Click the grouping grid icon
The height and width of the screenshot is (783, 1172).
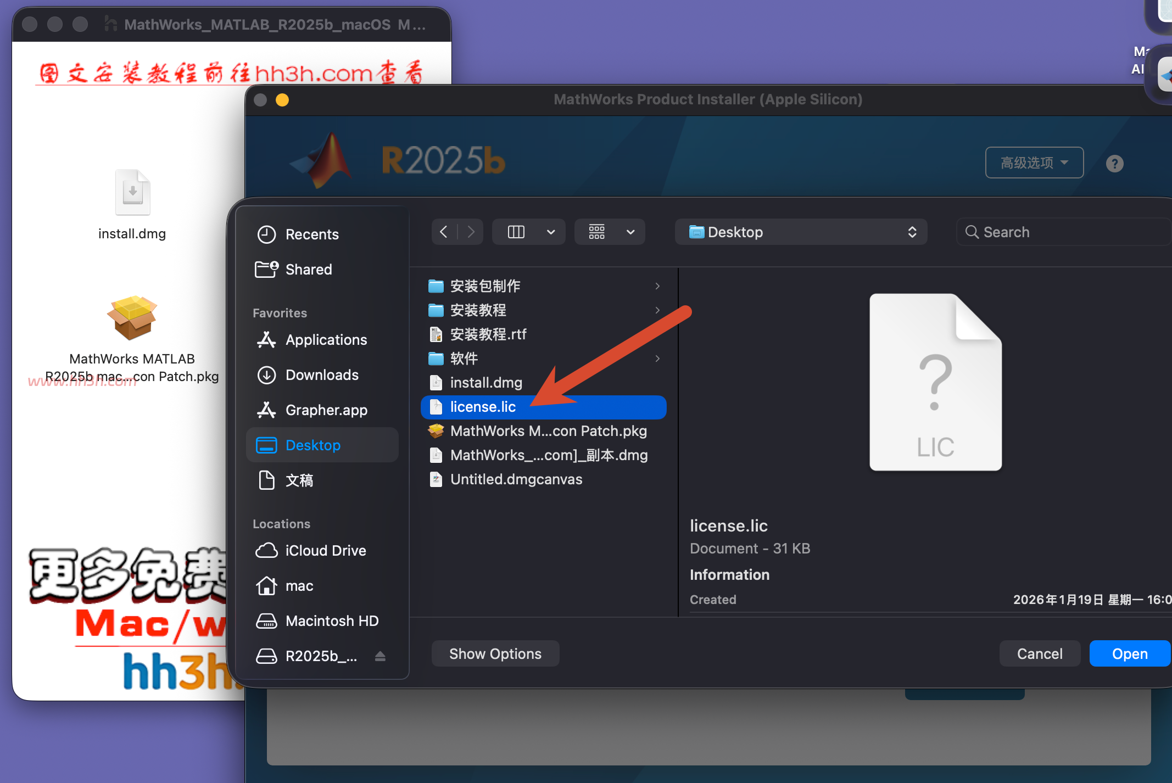(x=597, y=232)
